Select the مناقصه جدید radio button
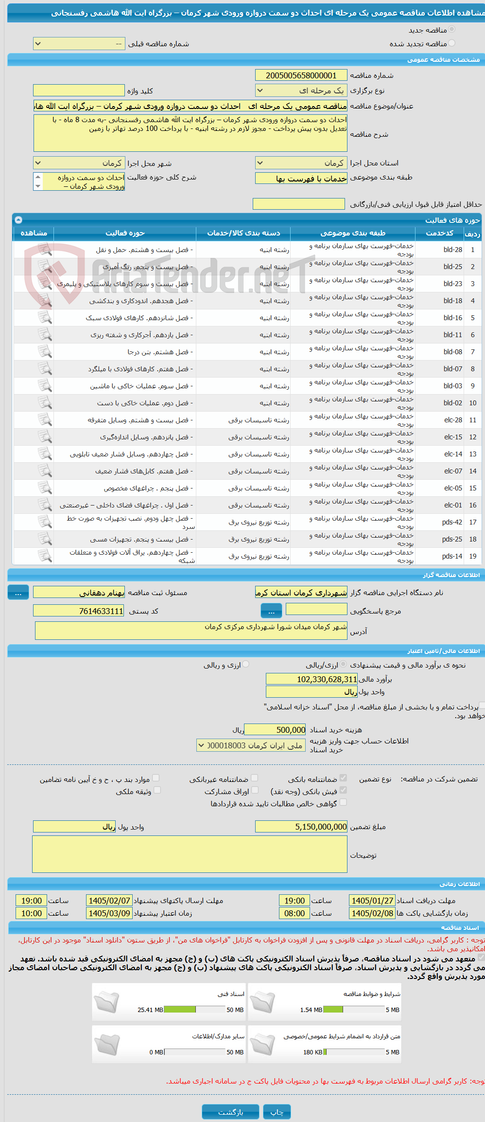Image resolution: width=485 pixels, height=1122 pixels. point(452,30)
